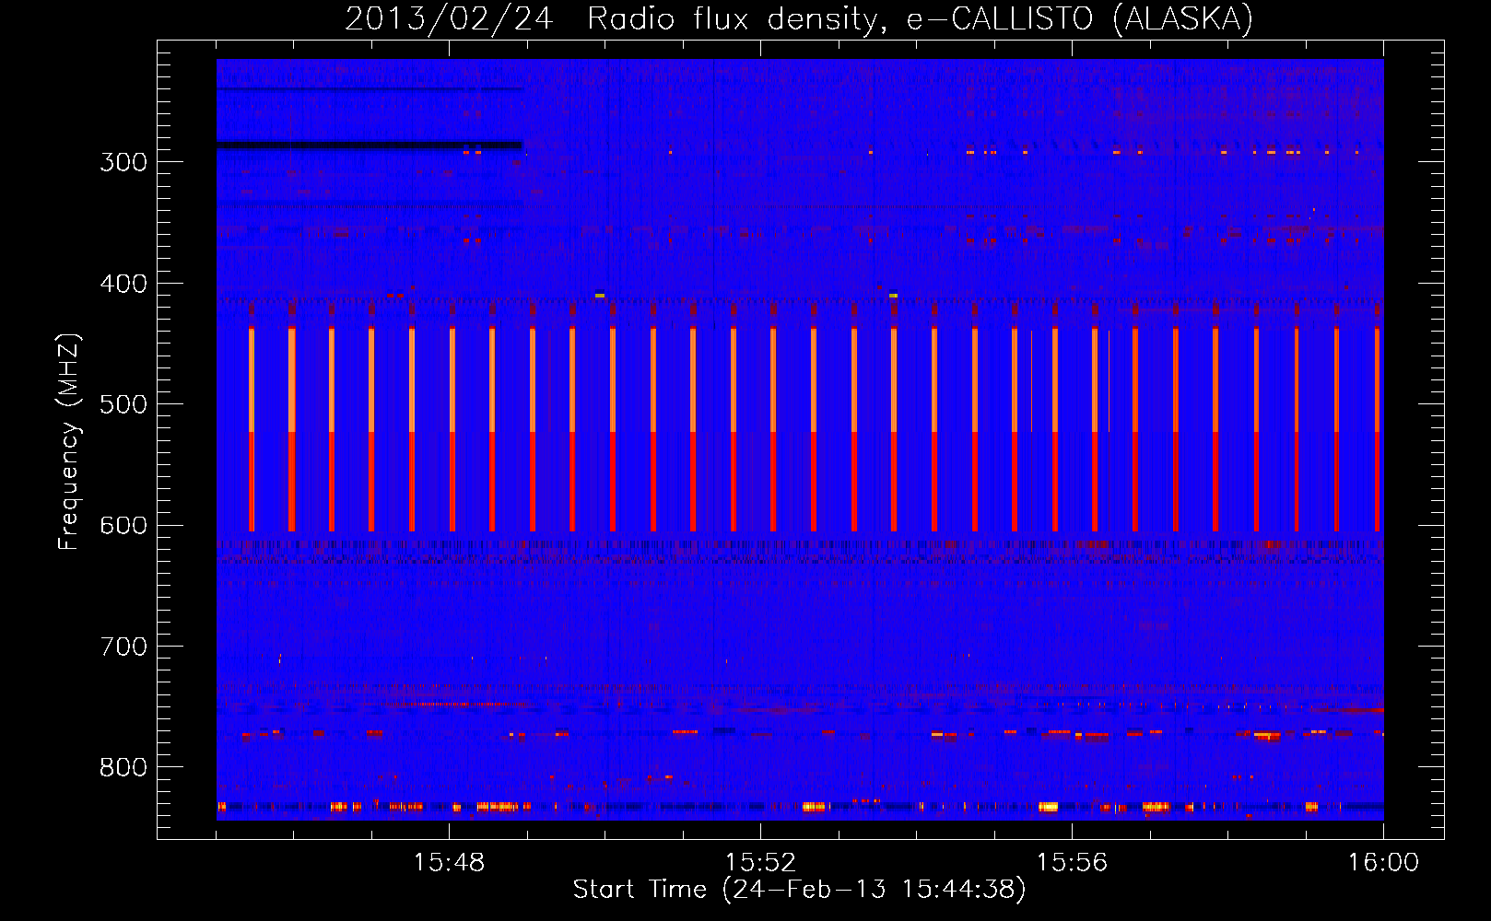Click the 16:00 time tick label
Screen dimensions: 1491x921
point(1383,863)
